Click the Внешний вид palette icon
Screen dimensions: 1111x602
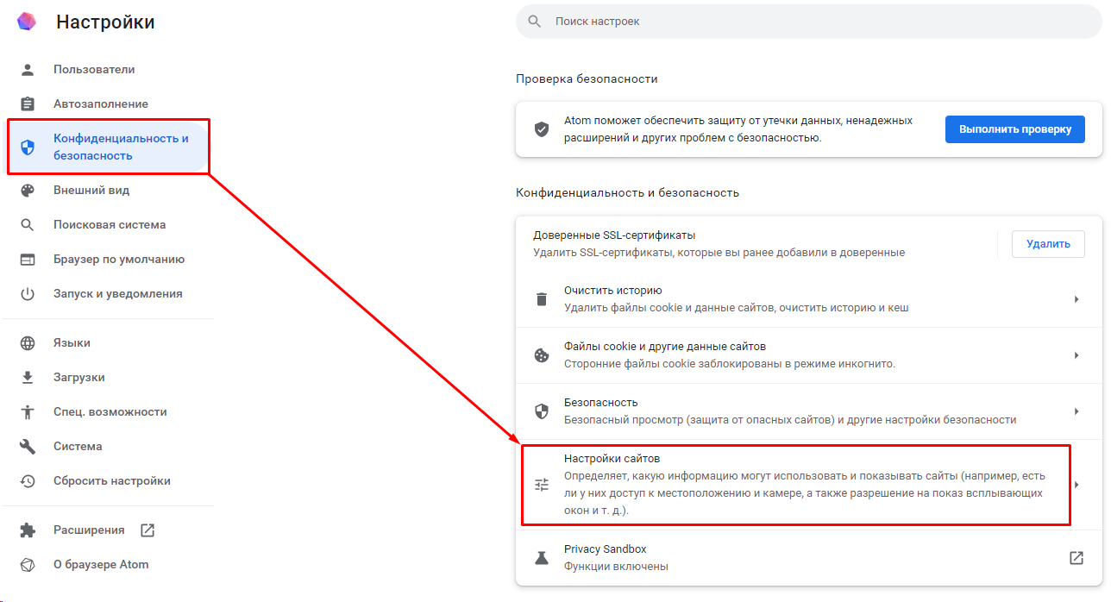coord(28,190)
